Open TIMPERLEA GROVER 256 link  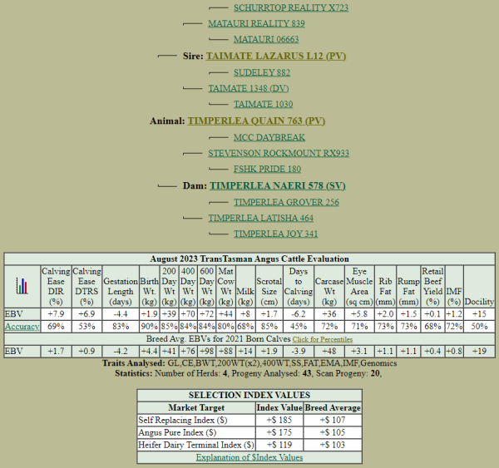pyautogui.click(x=286, y=202)
